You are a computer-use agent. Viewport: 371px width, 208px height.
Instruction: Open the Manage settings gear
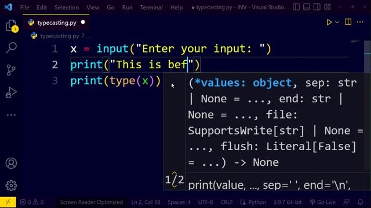click(x=11, y=185)
